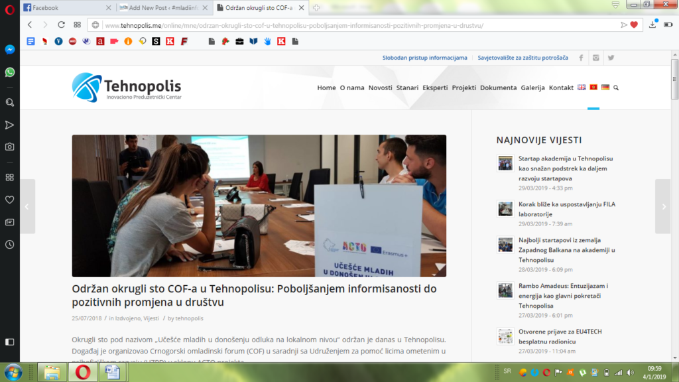The image size is (679, 382).
Task: Switch site language to Montenegrin flag
Action: (593, 88)
